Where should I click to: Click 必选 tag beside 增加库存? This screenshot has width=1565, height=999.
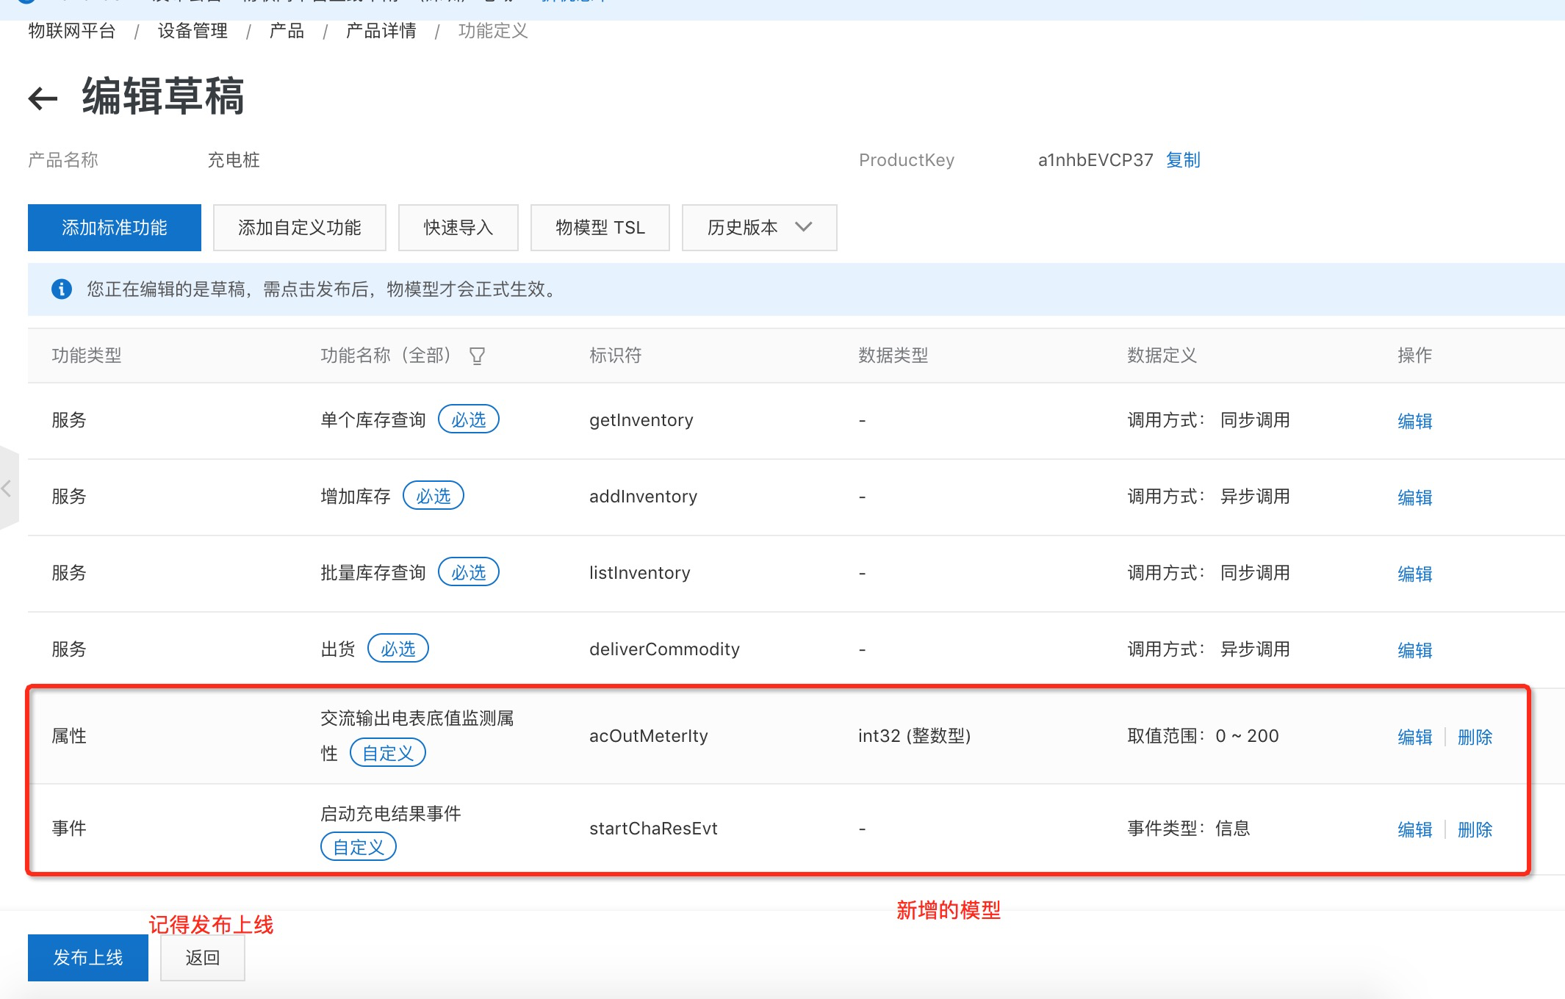[x=433, y=496]
